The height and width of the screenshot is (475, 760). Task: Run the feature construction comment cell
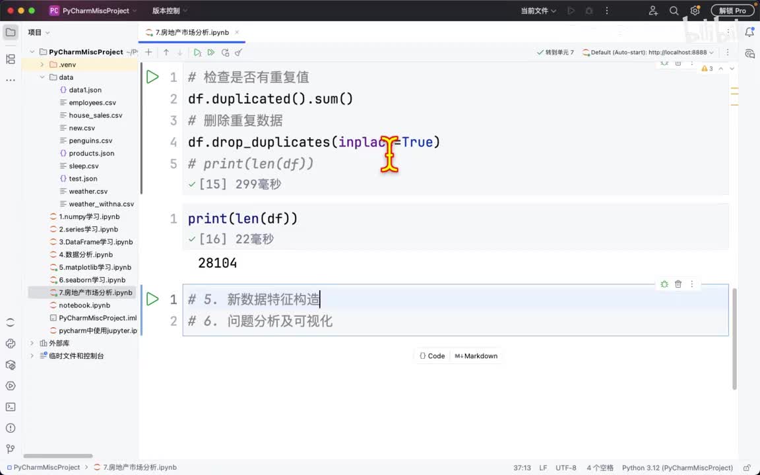coord(152,299)
